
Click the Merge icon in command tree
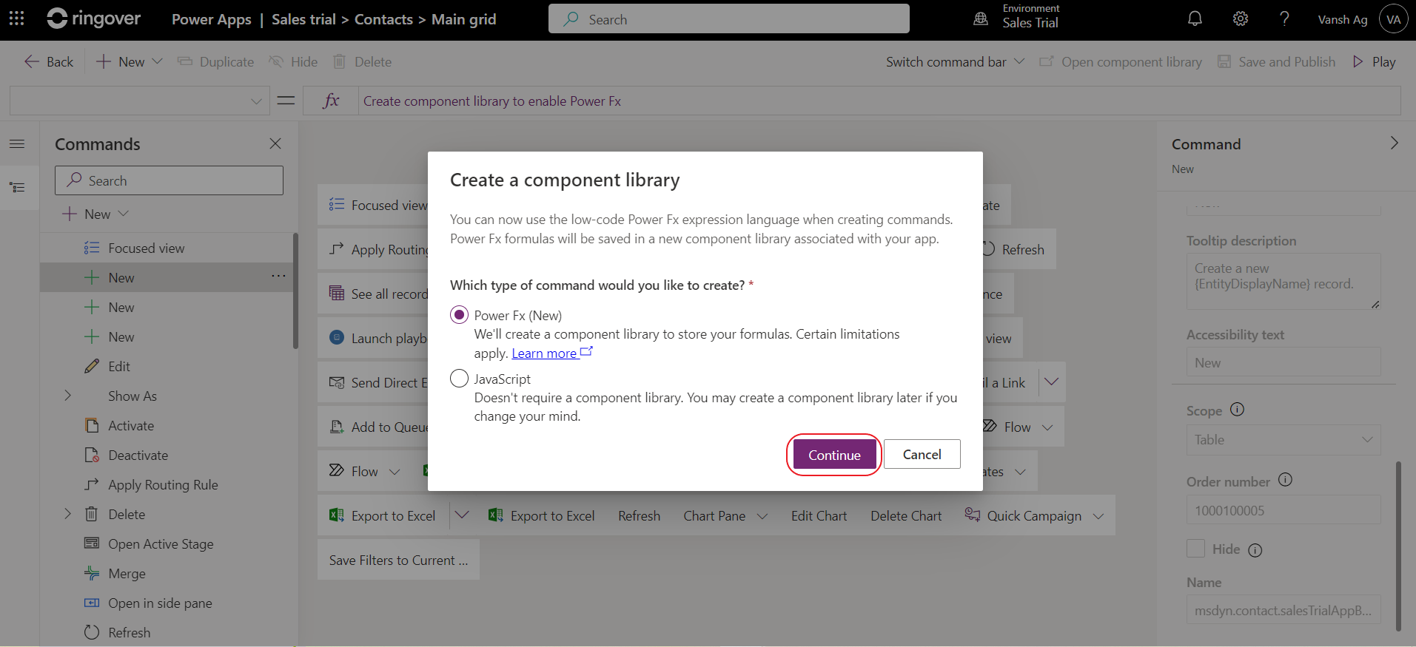click(x=92, y=573)
